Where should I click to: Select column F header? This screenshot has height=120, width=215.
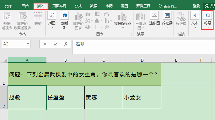point(201,60)
